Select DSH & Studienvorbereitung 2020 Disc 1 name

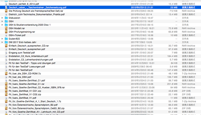[x=30, y=25]
